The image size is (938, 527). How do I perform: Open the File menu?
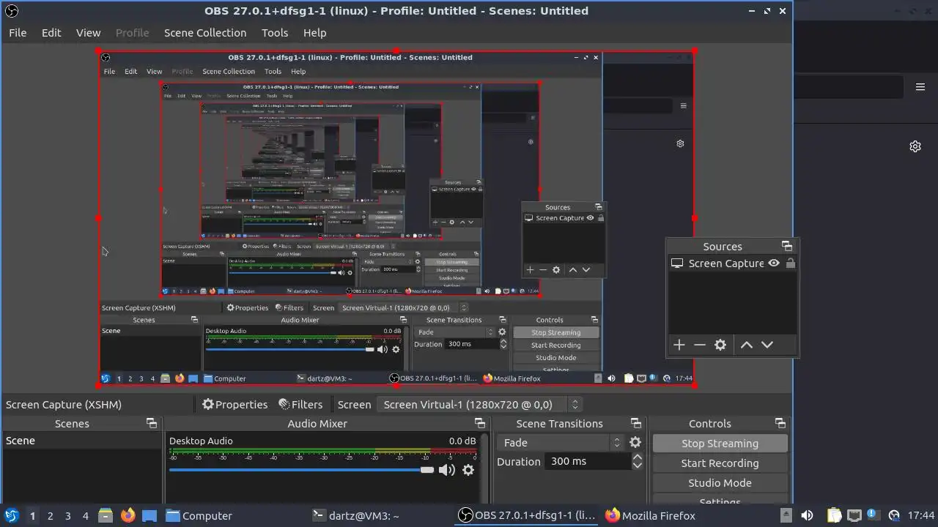coord(18,33)
